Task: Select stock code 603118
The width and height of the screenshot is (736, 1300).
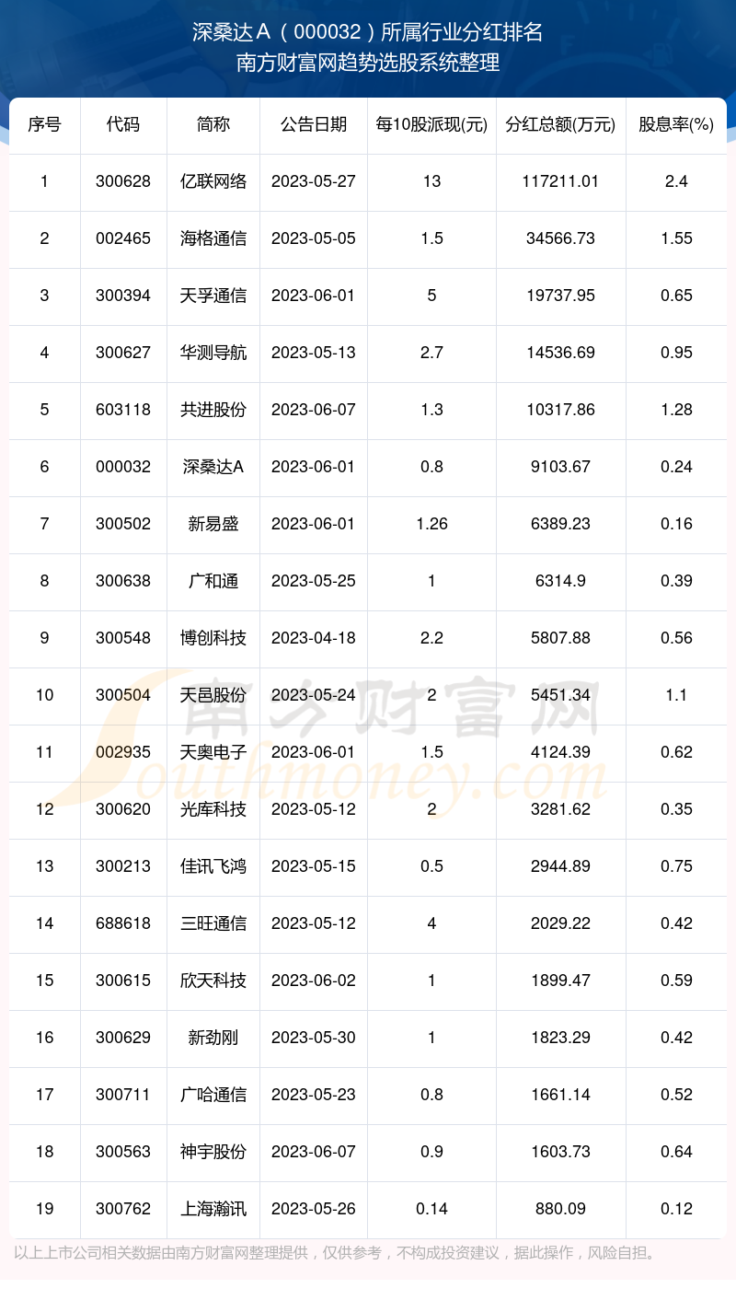Action: [123, 410]
